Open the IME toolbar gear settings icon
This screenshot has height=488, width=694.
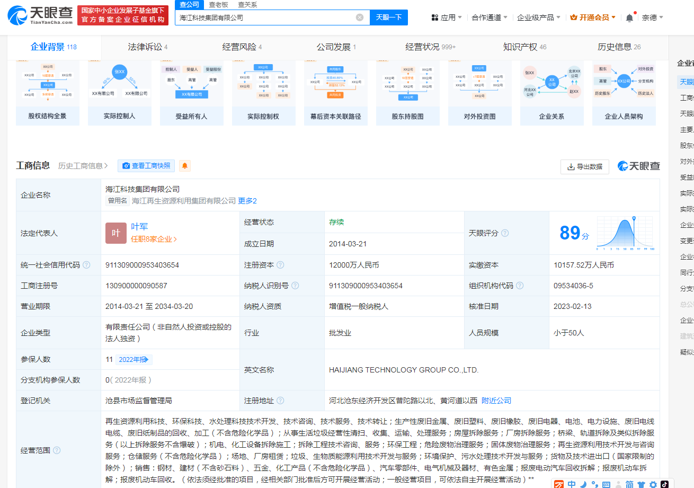[x=653, y=484]
